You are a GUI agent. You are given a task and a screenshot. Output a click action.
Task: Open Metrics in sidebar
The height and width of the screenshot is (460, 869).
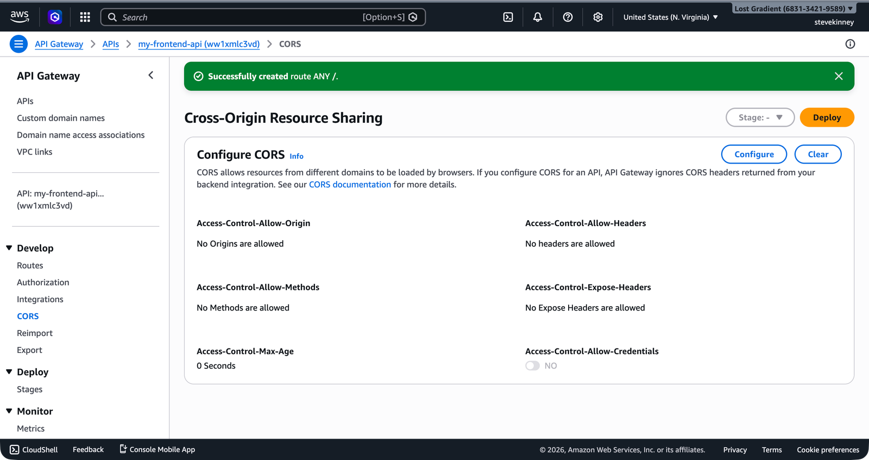tap(30, 428)
